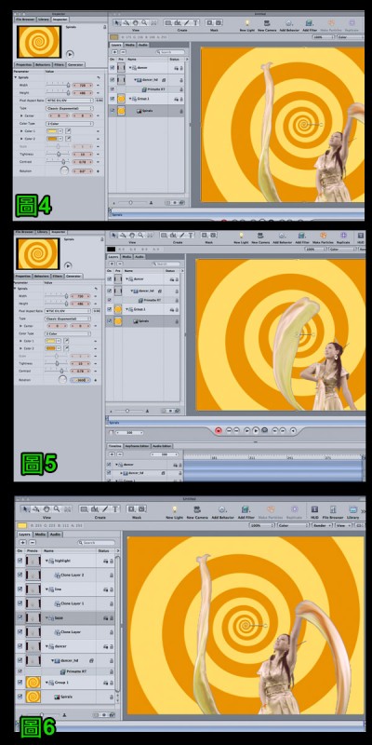Open the Audio Editor tab
The image size is (372, 745).
(x=162, y=446)
